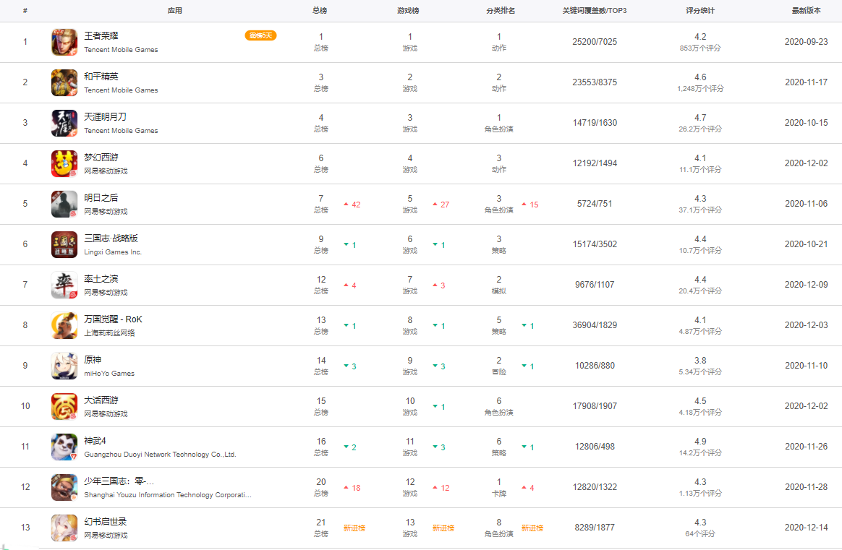Open the 明日之后 app icon

coord(64,204)
